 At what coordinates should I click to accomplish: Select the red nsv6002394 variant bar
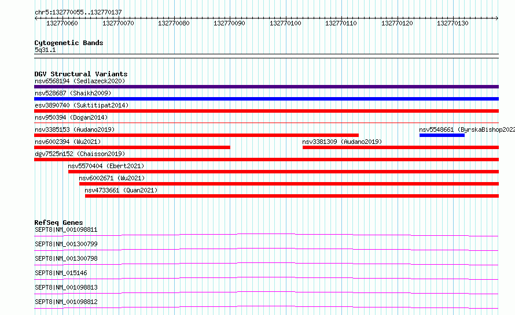(132, 147)
